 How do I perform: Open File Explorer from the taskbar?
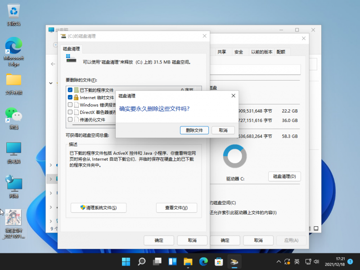[188, 261]
